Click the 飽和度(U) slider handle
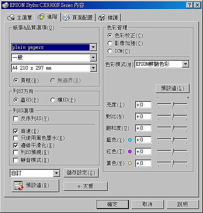203x213 pixels. click(x=173, y=128)
